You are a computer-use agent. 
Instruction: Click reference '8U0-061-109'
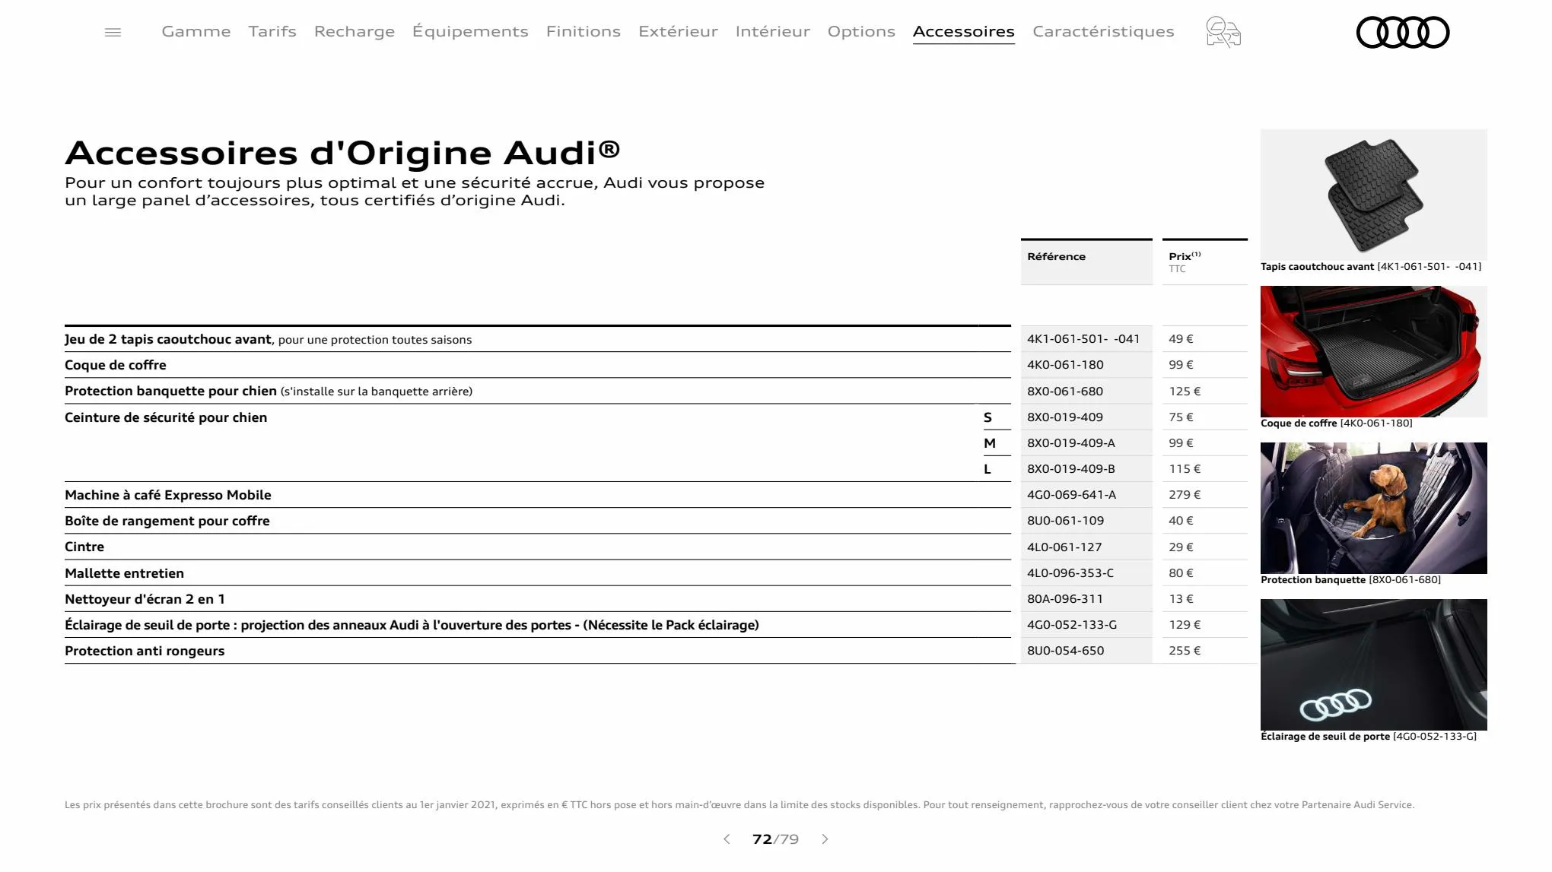1066,521
